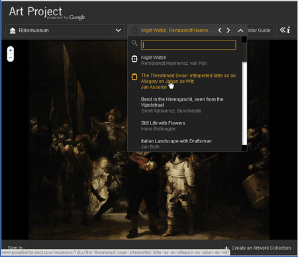Image resolution: width=298 pixels, height=257 pixels.
Task: Collapse the artwork list chevron
Action: tap(240, 30)
